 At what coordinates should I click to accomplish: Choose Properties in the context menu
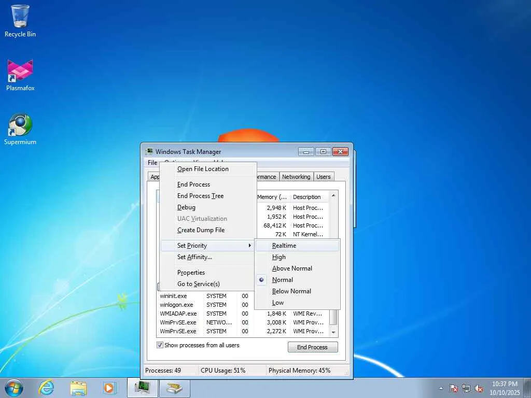[x=207, y=273]
